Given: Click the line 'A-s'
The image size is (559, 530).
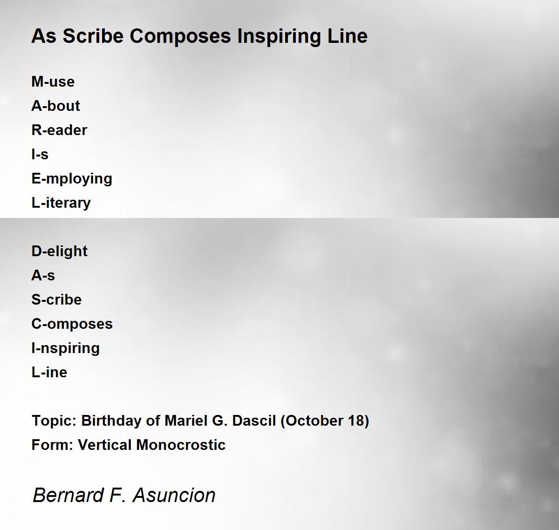Looking at the screenshot, I should click(x=43, y=275).
